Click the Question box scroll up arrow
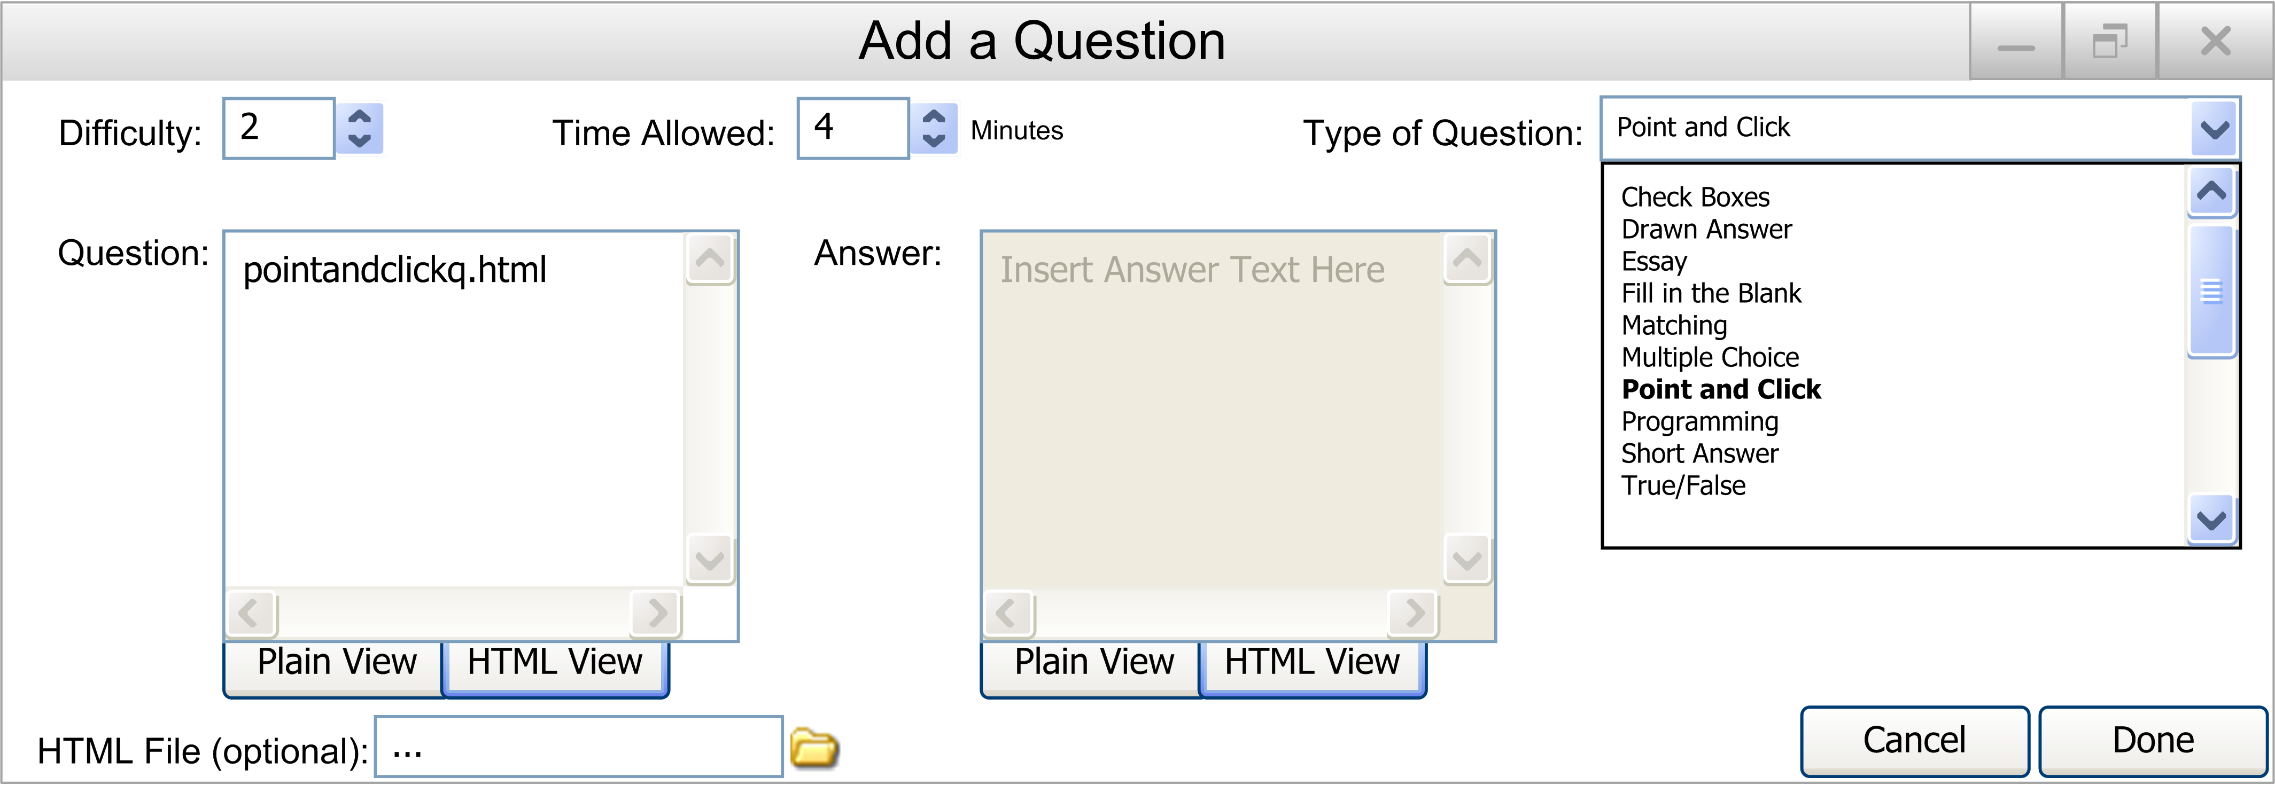The height and width of the screenshot is (785, 2275). pyautogui.click(x=710, y=258)
